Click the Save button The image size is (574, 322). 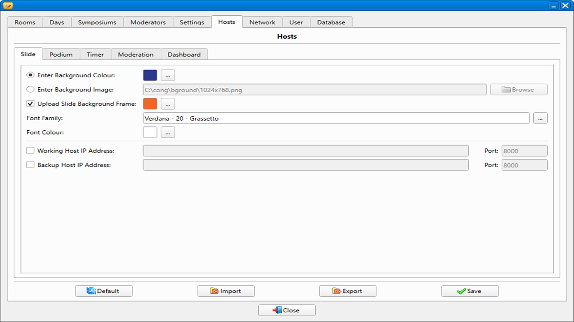pos(470,291)
